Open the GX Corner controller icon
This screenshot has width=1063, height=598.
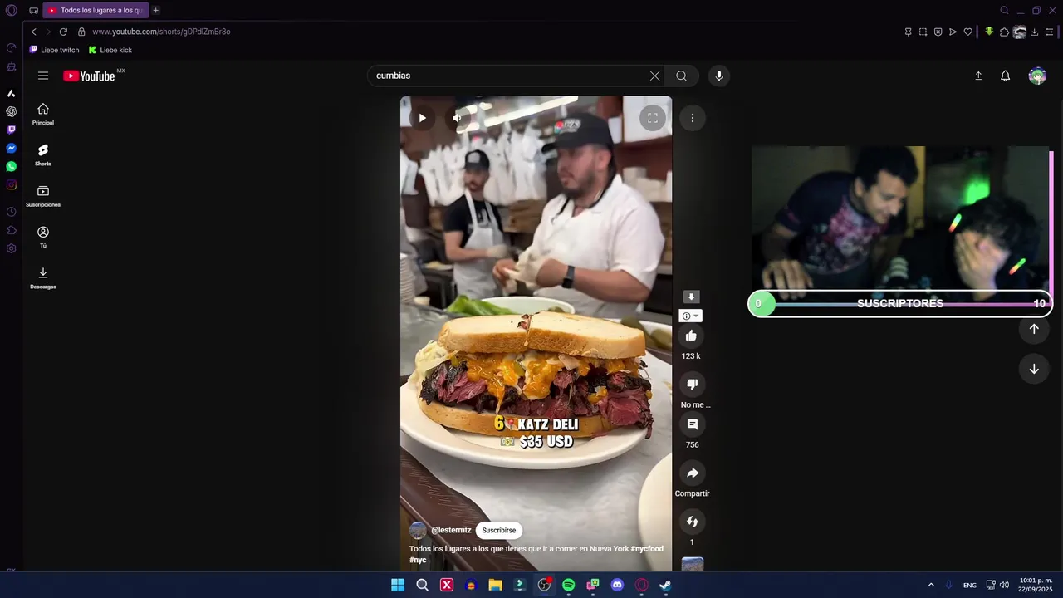coord(33,11)
